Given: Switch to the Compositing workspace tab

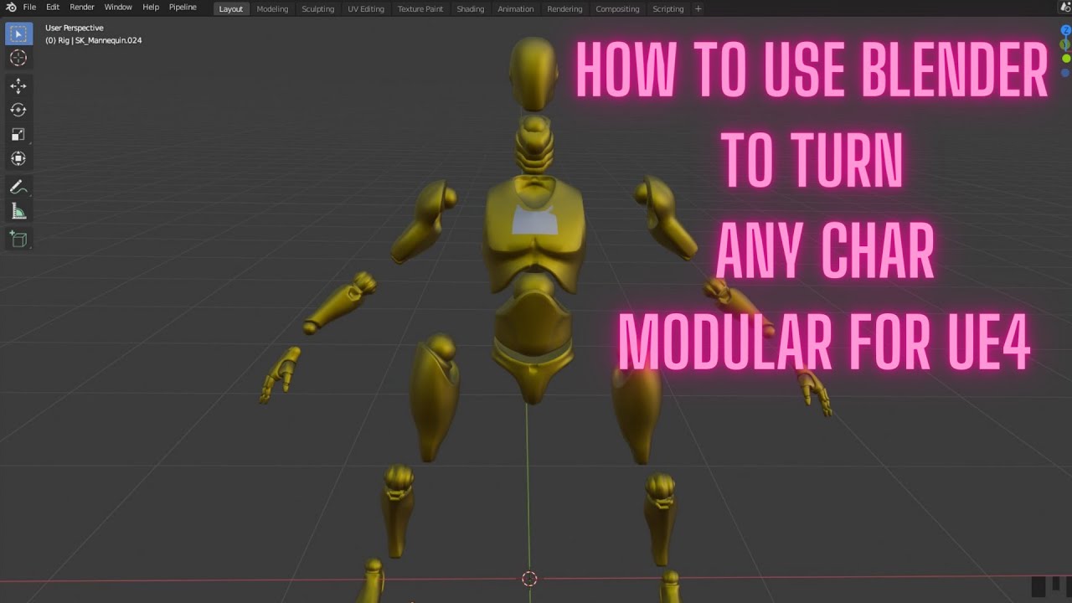Looking at the screenshot, I should [617, 9].
